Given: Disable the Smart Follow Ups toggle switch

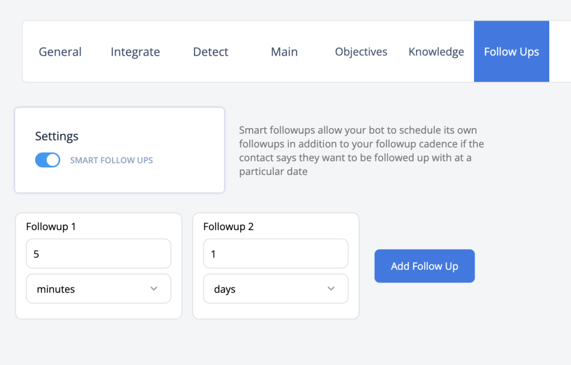Looking at the screenshot, I should pos(48,160).
